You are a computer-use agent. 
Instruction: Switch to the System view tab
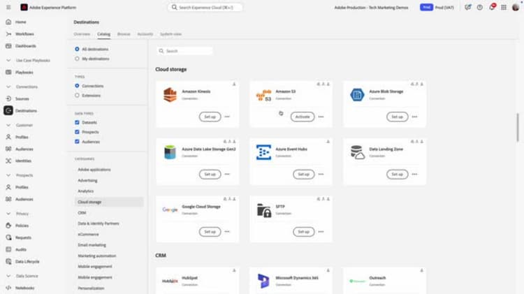[x=170, y=34]
